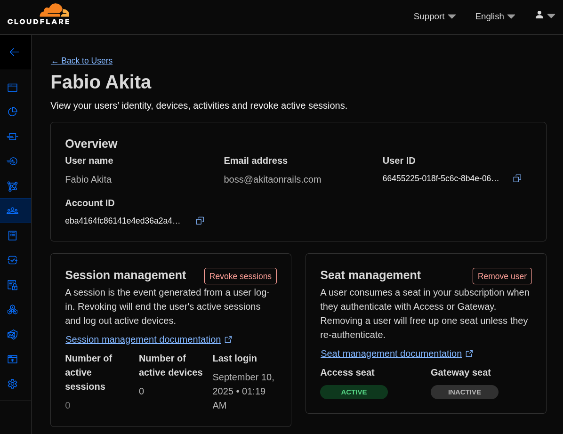Image resolution: width=563 pixels, height=434 pixels.
Task: Click the Access seat label
Action: pos(347,373)
